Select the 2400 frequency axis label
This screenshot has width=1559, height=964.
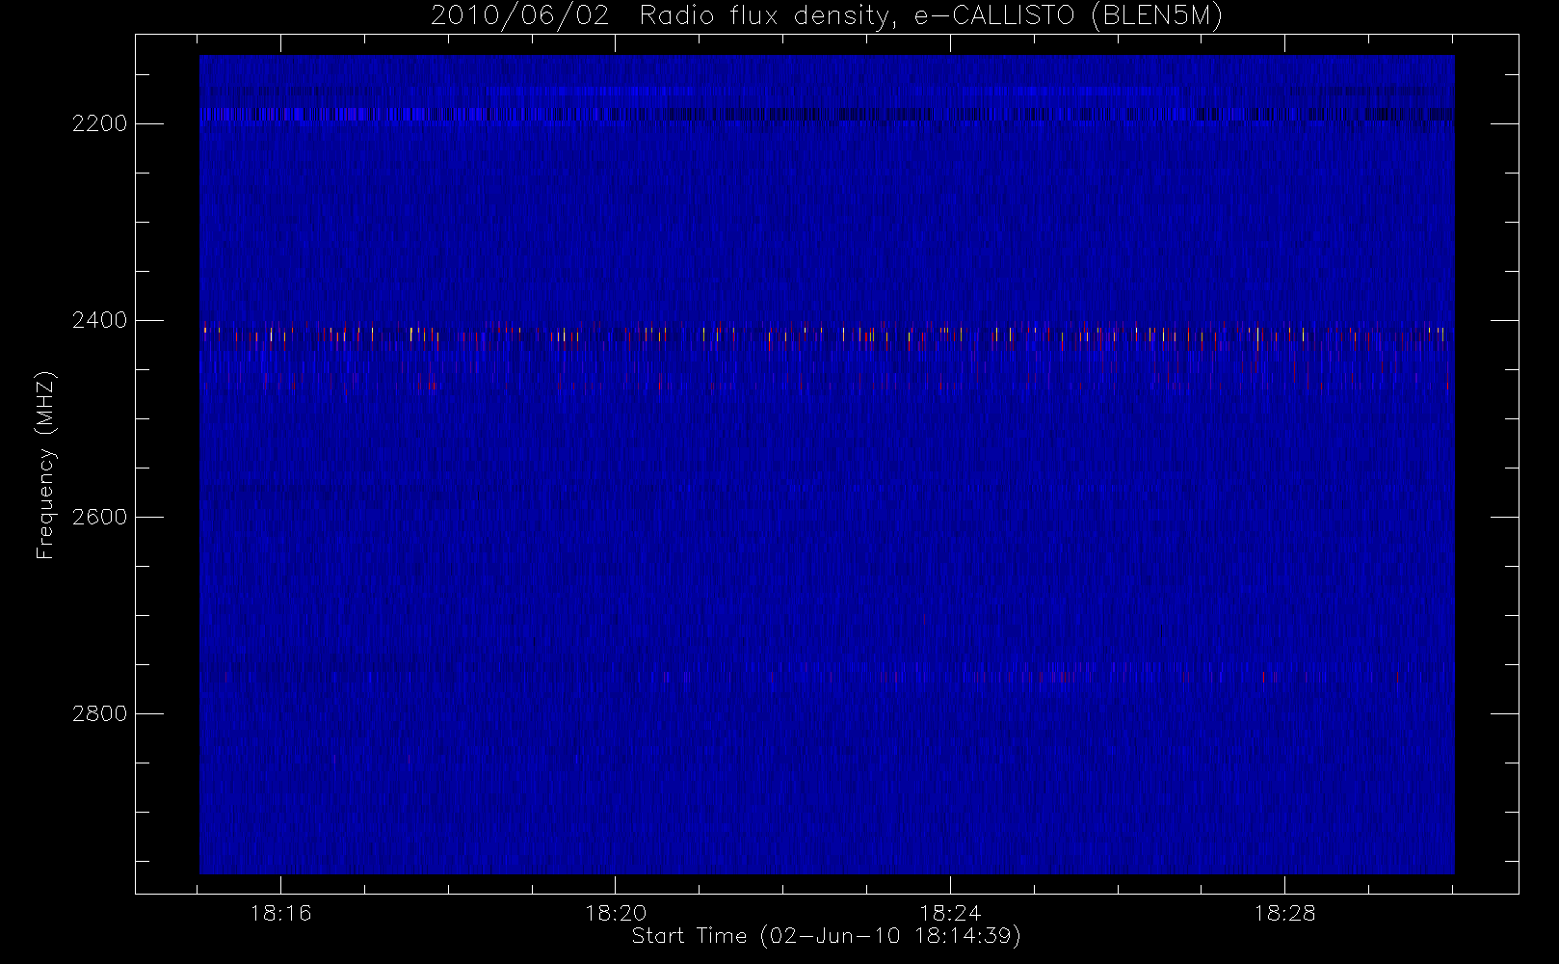click(99, 320)
